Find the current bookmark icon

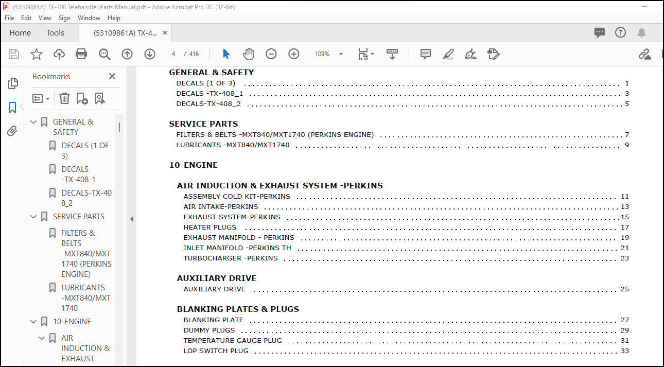99,98
